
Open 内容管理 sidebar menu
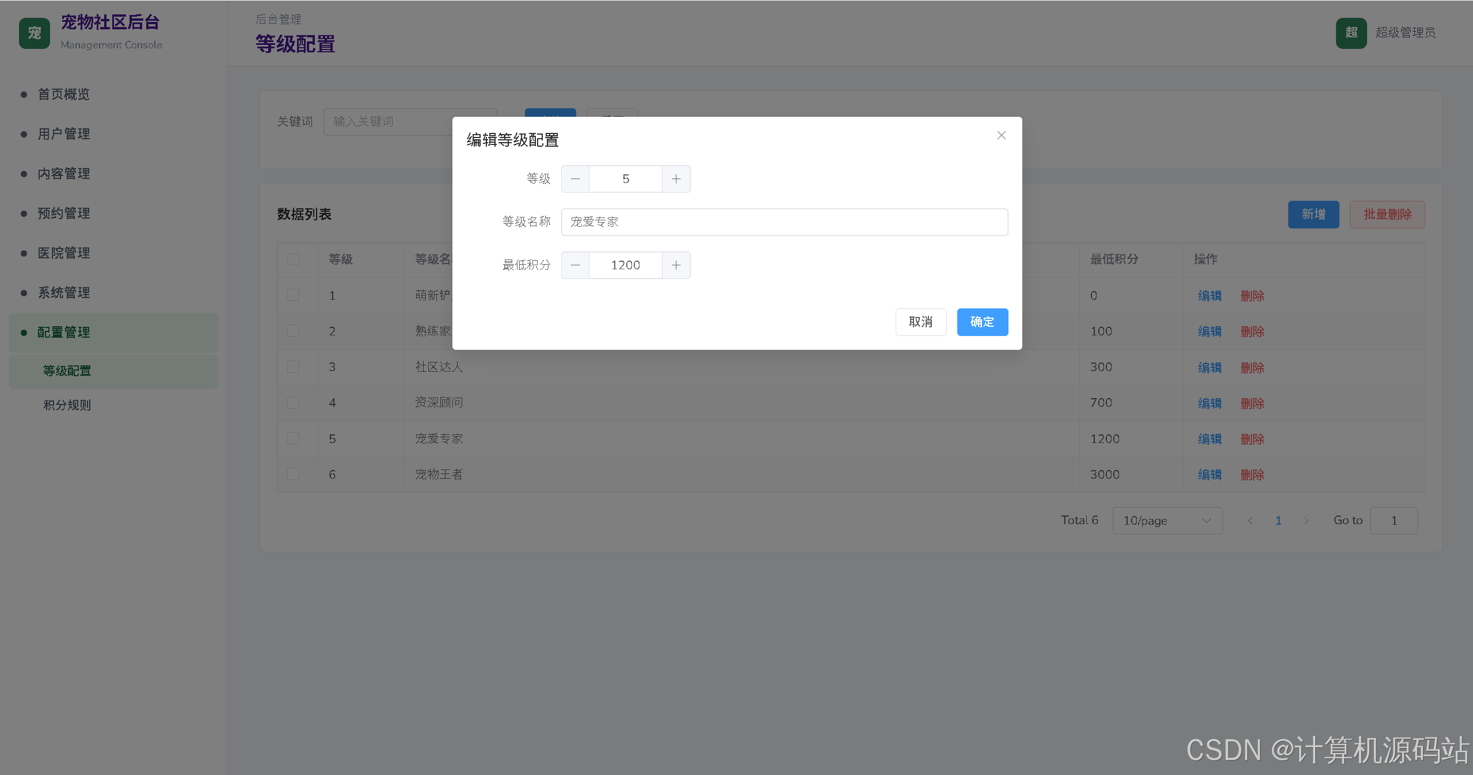pyautogui.click(x=113, y=174)
